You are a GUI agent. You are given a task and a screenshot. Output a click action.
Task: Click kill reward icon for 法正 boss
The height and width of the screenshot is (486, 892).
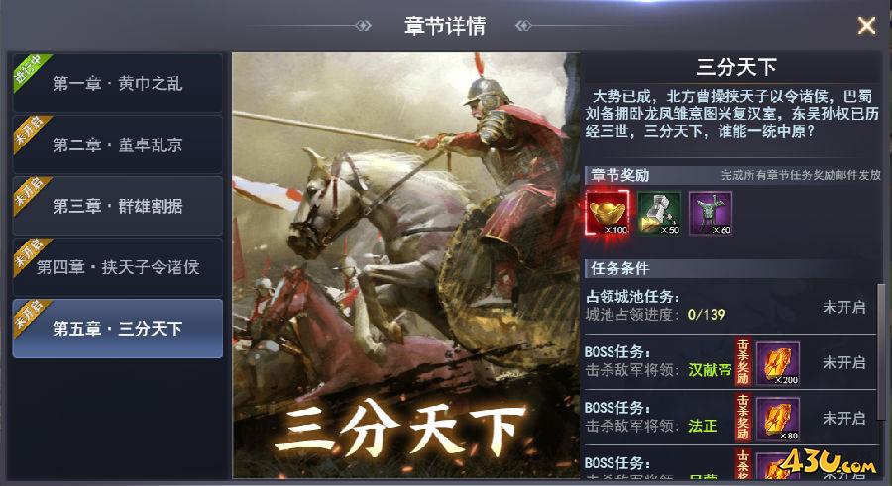778,420
